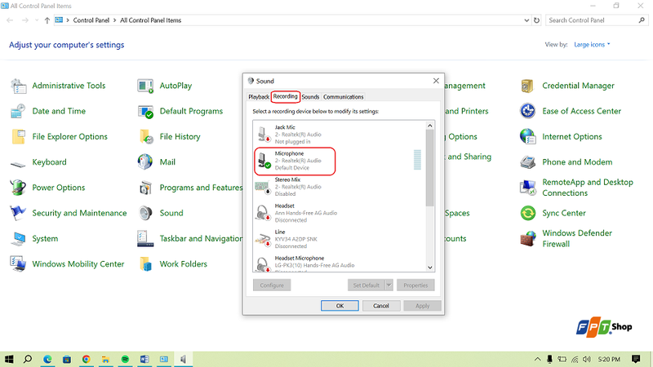Open the File History icon

pyautogui.click(x=145, y=136)
